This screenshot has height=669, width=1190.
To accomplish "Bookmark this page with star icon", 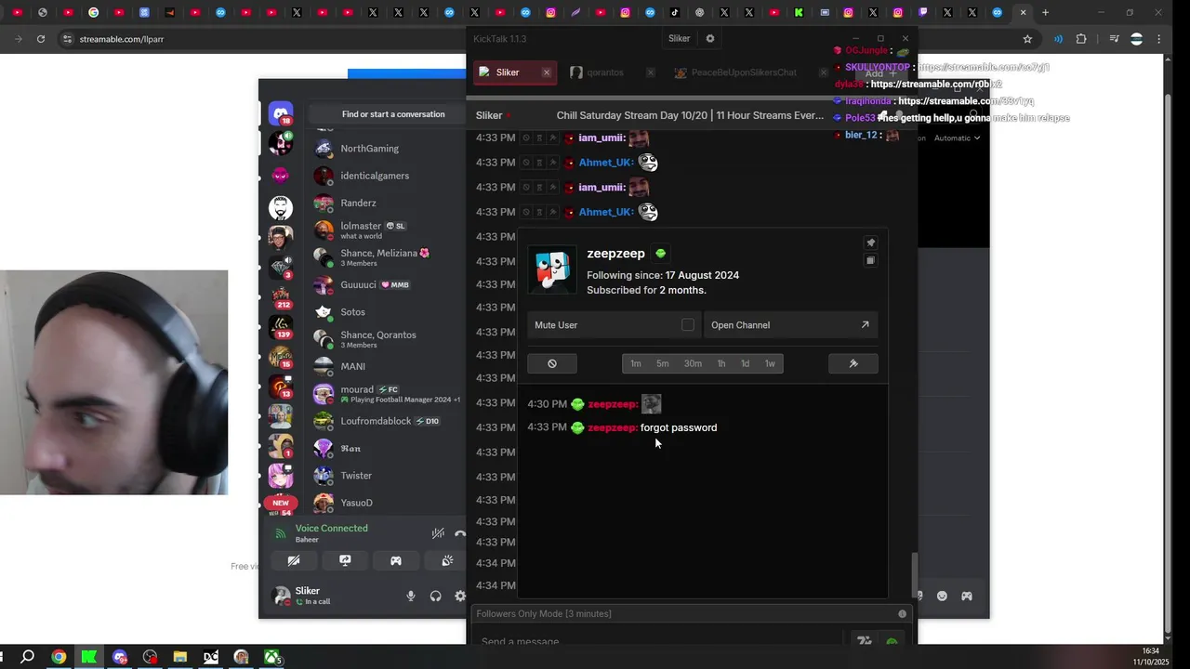I will (1027, 39).
